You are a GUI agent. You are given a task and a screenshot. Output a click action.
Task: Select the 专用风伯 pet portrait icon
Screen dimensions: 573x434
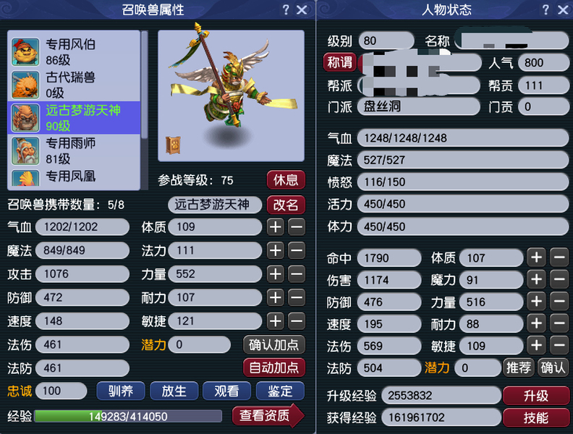point(25,52)
